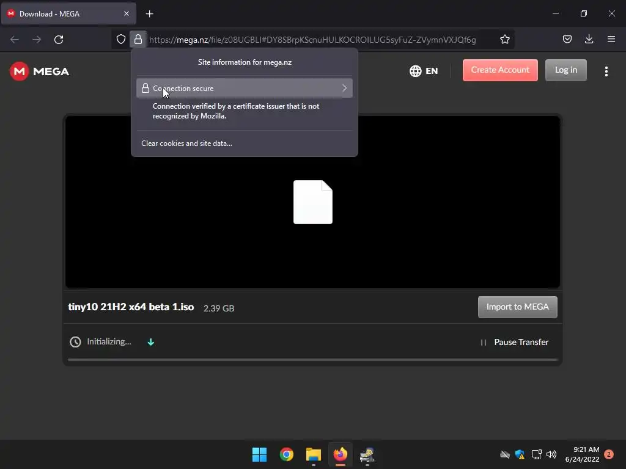Open the Firefox downloads panel
This screenshot has height=469, width=626.
(589, 39)
